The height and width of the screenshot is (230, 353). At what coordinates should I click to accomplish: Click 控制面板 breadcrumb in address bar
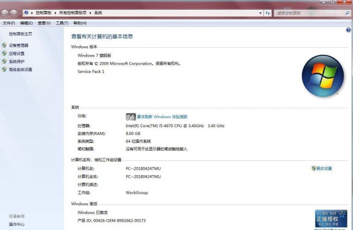[x=43, y=13]
